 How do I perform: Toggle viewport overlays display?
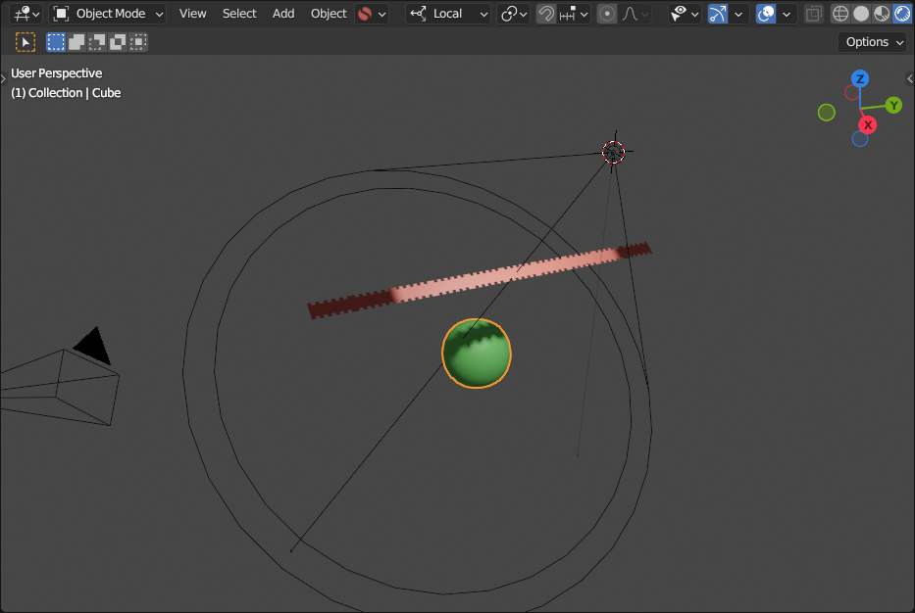766,14
